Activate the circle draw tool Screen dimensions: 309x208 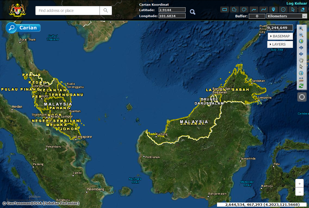(283, 9)
